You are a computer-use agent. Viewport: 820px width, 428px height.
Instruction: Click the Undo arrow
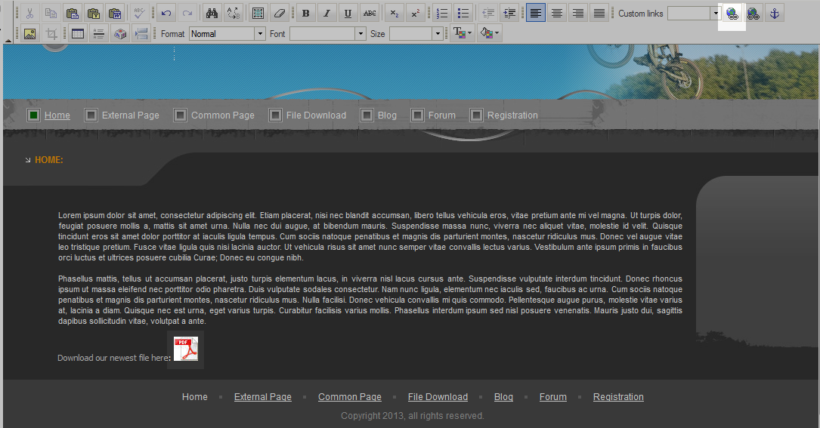[x=166, y=13]
